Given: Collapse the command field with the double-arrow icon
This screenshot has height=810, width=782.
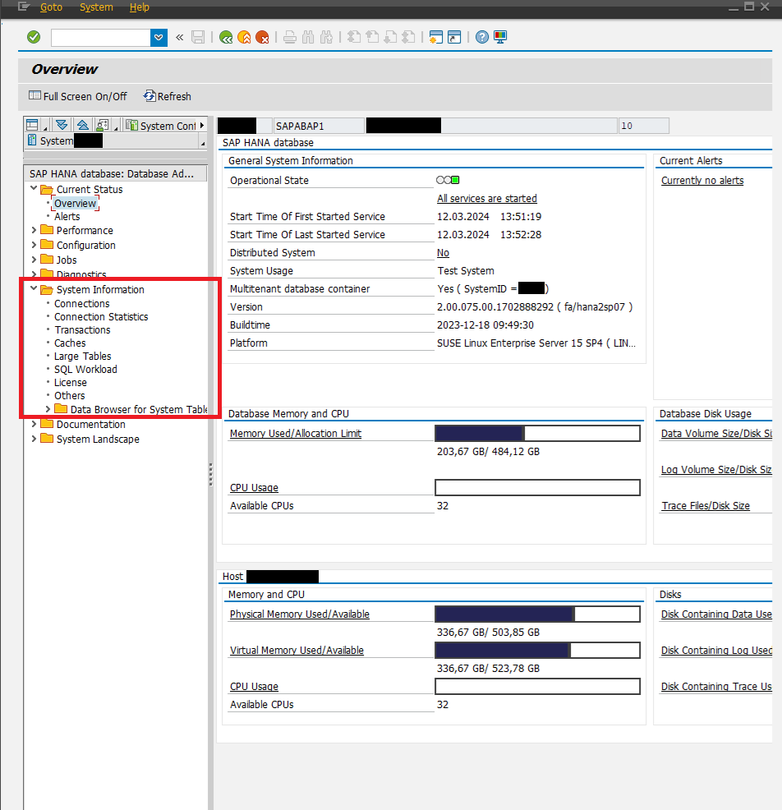Looking at the screenshot, I should point(179,37).
